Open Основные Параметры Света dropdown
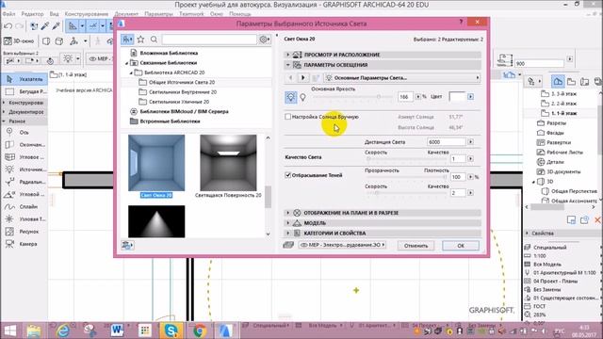 402,78
